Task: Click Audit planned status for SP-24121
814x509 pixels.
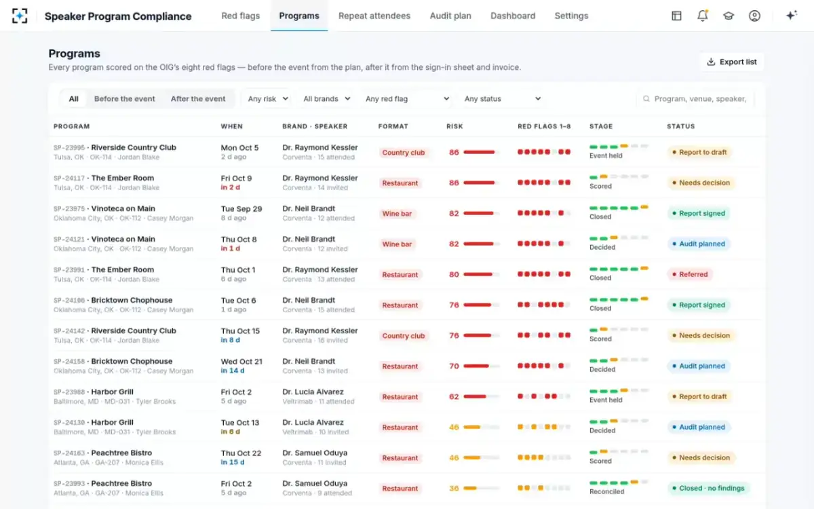Action: tap(698, 244)
